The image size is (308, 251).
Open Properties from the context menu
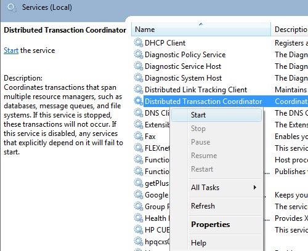pos(210,225)
